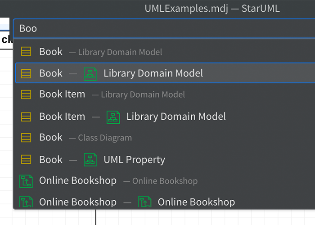The width and height of the screenshot is (315, 225).
Task: Pick the Book Item text beside the diagram icon
Action: [x=62, y=117]
